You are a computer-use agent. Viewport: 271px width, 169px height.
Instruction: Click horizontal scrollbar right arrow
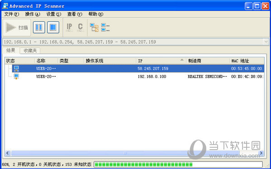click(x=261, y=153)
